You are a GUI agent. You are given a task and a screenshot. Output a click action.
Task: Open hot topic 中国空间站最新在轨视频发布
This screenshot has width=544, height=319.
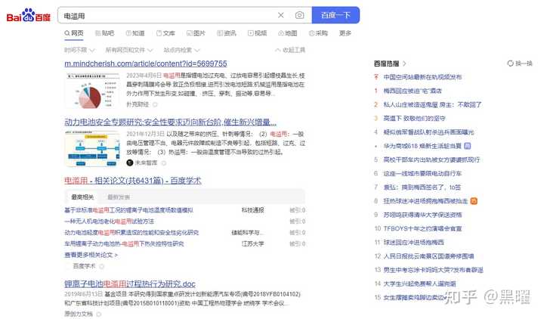(422, 76)
